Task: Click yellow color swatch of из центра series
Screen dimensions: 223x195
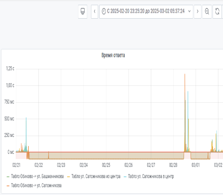Action: click(69, 177)
